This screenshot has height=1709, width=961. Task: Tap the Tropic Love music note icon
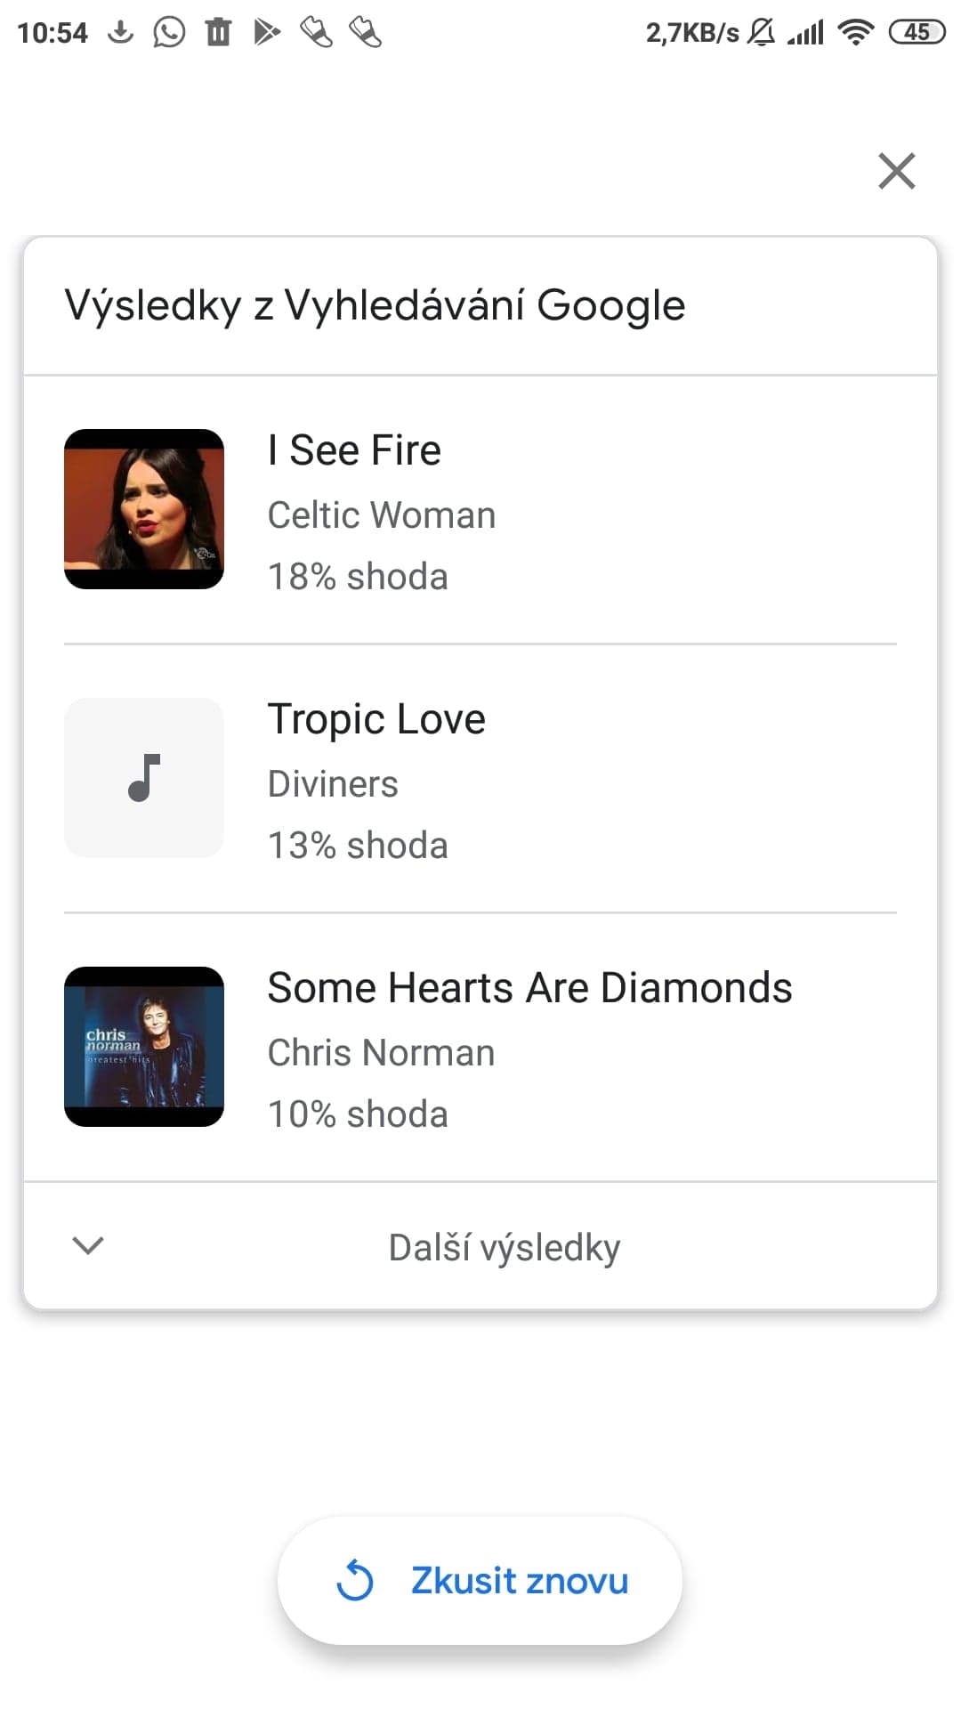coord(144,778)
